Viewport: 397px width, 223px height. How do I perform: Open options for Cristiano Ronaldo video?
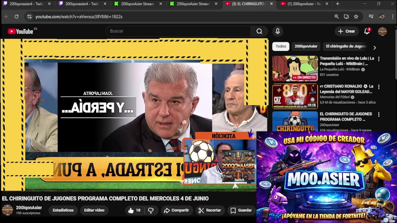click(379, 87)
